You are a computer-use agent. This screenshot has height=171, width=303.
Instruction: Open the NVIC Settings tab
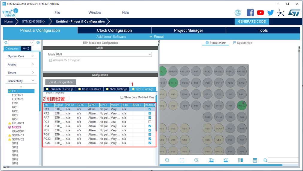(x=116, y=89)
